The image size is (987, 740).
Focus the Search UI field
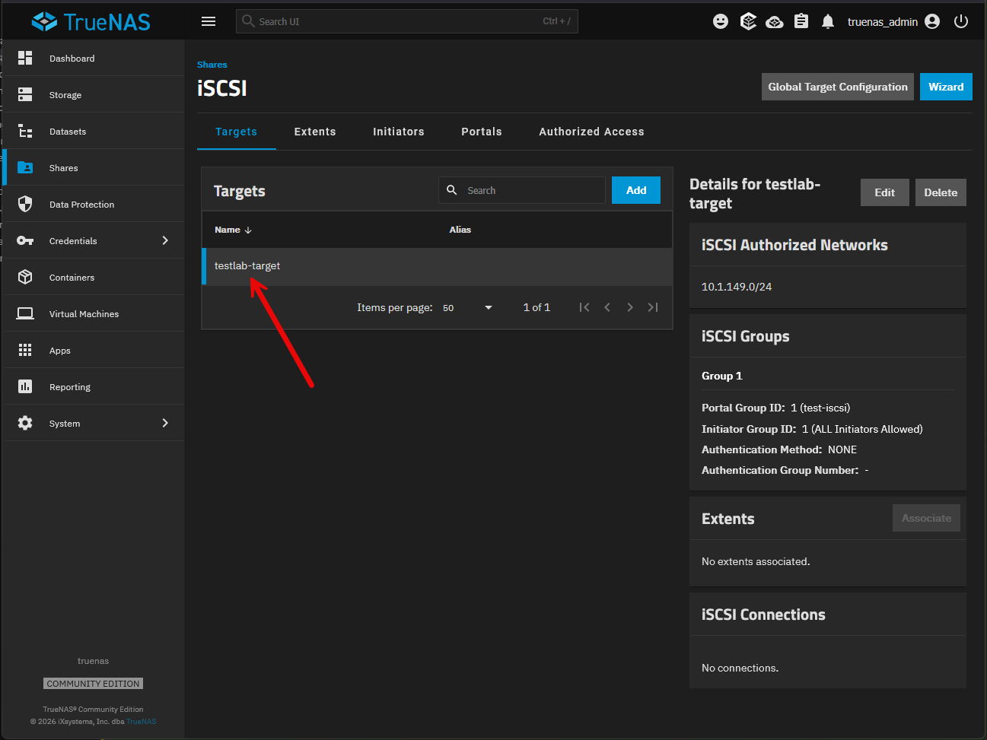pos(407,21)
